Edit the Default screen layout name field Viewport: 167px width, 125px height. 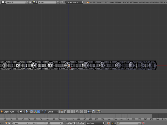(16, 2)
